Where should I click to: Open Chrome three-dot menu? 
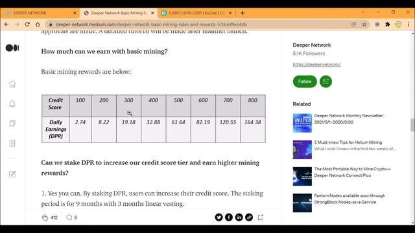[x=409, y=25]
